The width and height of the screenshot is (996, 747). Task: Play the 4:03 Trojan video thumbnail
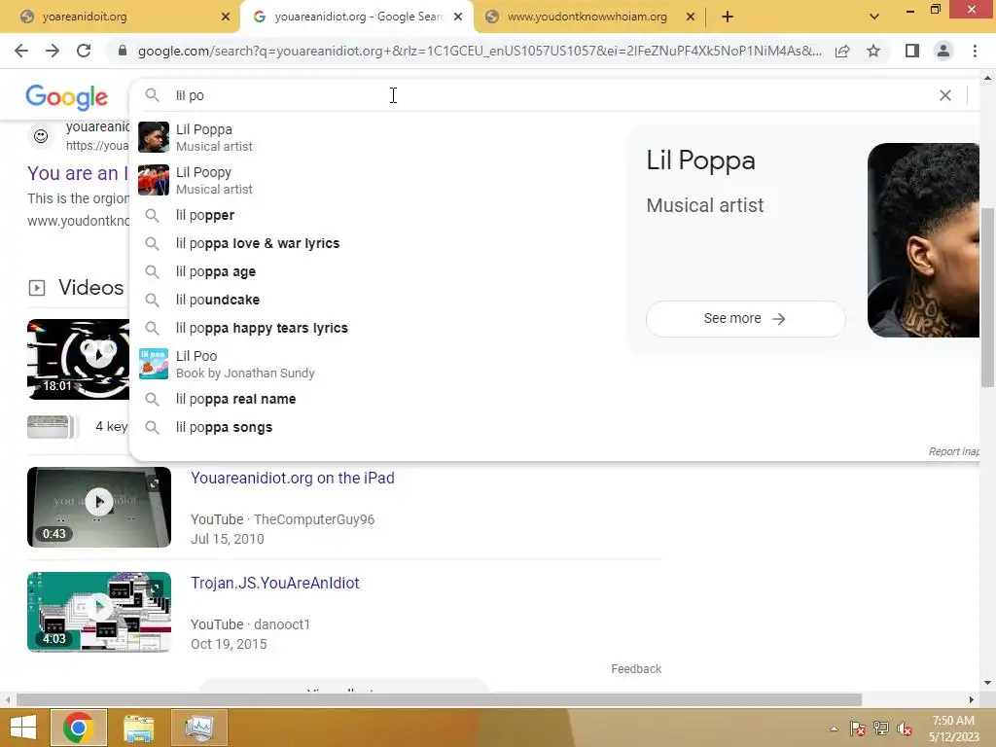pyautogui.click(x=99, y=612)
